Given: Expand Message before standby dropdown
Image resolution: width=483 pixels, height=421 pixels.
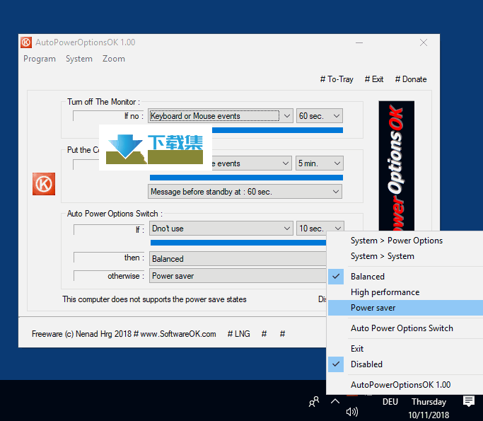Looking at the screenshot, I should click(245, 191).
